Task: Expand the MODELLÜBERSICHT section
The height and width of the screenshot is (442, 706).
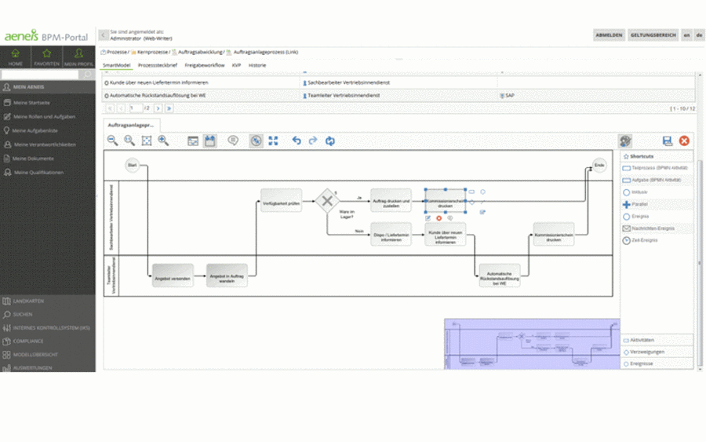Action: (x=47, y=355)
